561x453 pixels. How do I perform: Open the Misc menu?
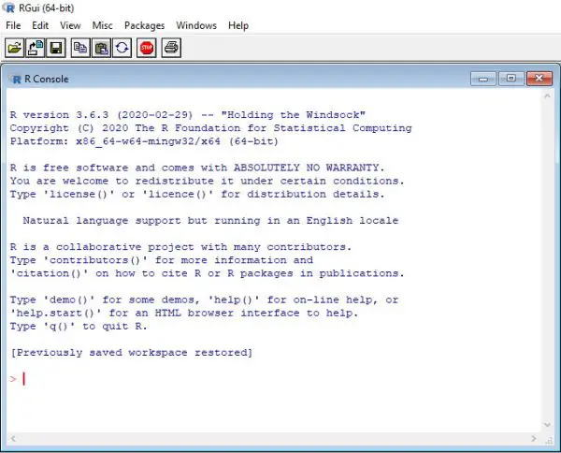click(x=102, y=25)
